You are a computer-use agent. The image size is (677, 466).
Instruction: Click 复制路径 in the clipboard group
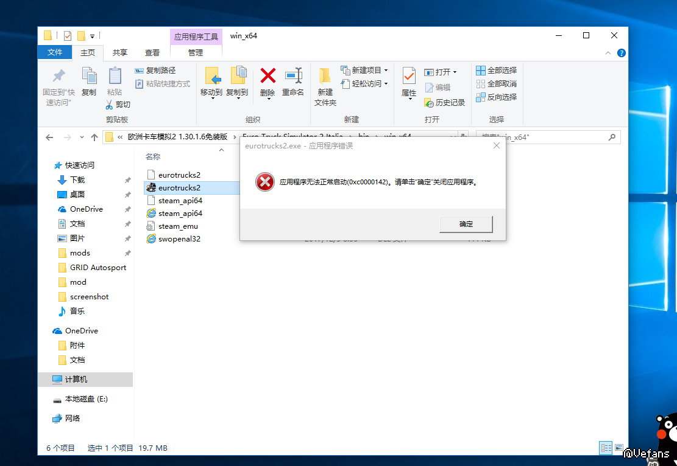[x=155, y=71]
